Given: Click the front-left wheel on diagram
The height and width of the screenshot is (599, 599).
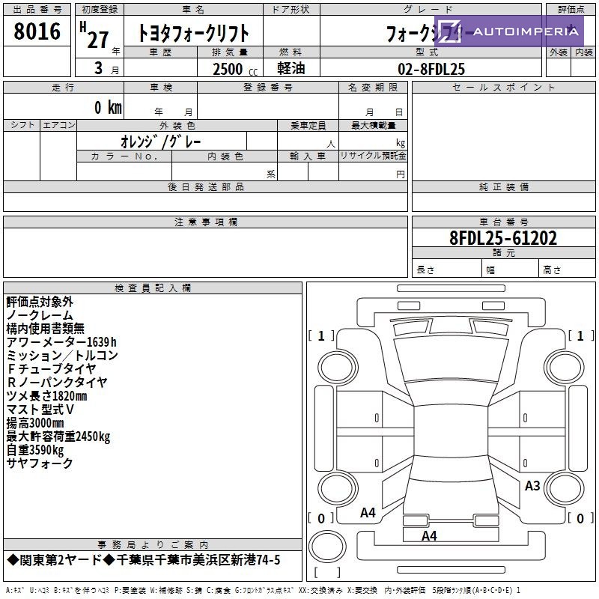Looking at the screenshot, I should (x=338, y=367).
